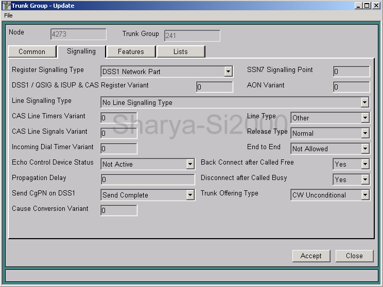The width and height of the screenshot is (383, 287).
Task: Switch to the Common tab
Action: [x=32, y=52]
